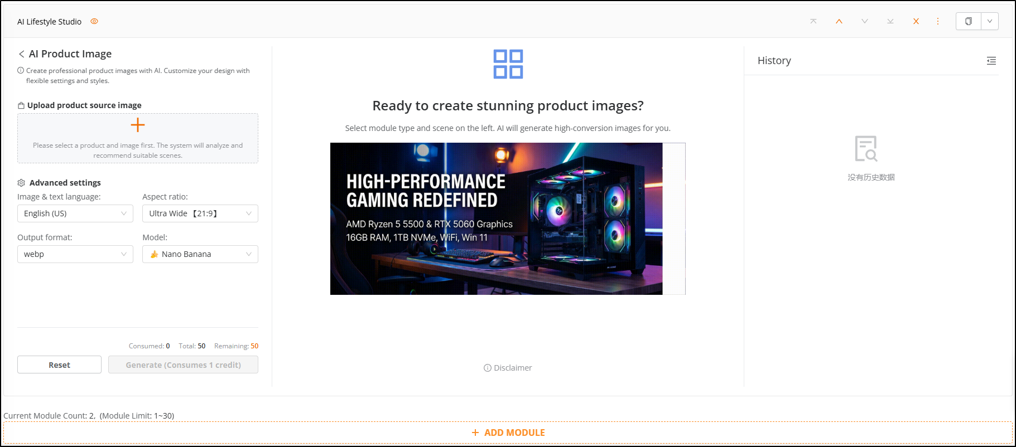Toggle the eye icon beside AI Lifestyle Studio
The height and width of the screenshot is (447, 1016).
click(x=94, y=21)
